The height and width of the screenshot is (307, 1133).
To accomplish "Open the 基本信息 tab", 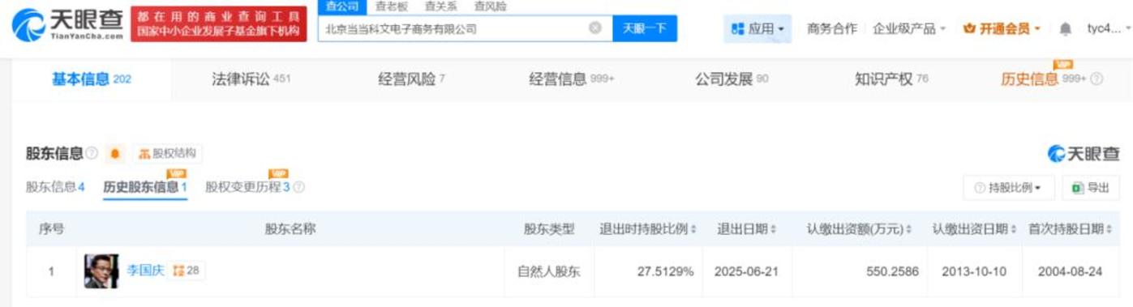I will pos(91,79).
